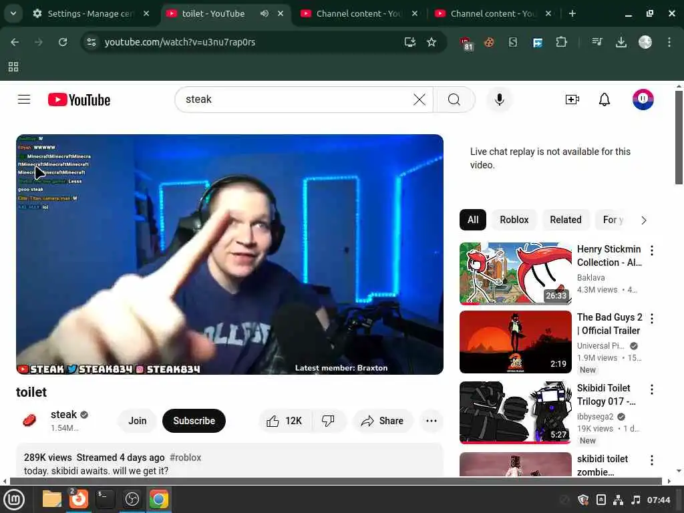Image resolution: width=684 pixels, height=513 pixels.
Task: Open a new browser tab
Action: click(x=572, y=13)
